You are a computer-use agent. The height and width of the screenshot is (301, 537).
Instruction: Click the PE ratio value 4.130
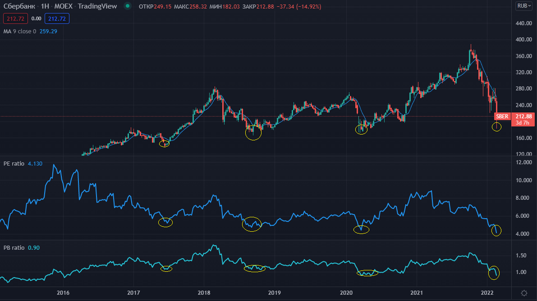(x=35, y=164)
